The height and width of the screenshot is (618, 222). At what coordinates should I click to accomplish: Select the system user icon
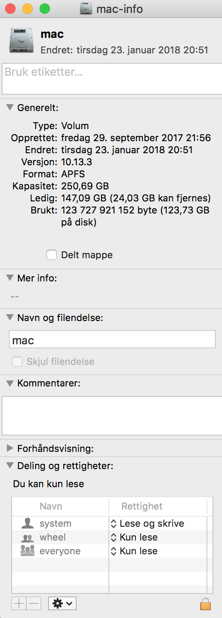[28, 523]
